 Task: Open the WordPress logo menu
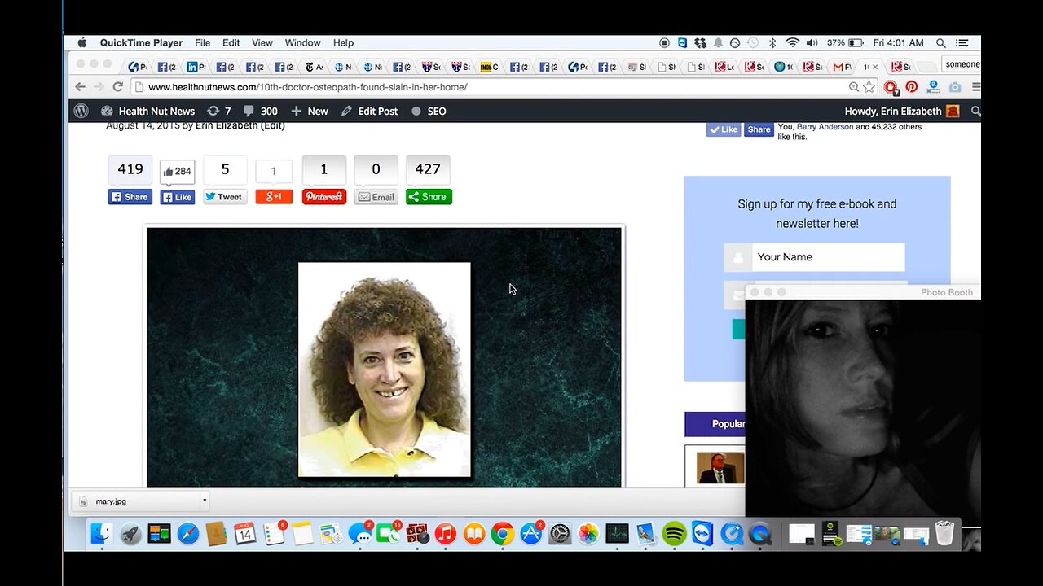tap(81, 111)
